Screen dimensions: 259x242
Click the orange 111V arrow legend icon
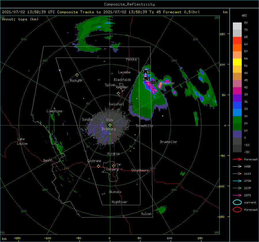237,174
